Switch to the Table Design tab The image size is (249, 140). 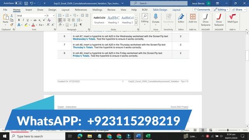(x=160, y=10)
